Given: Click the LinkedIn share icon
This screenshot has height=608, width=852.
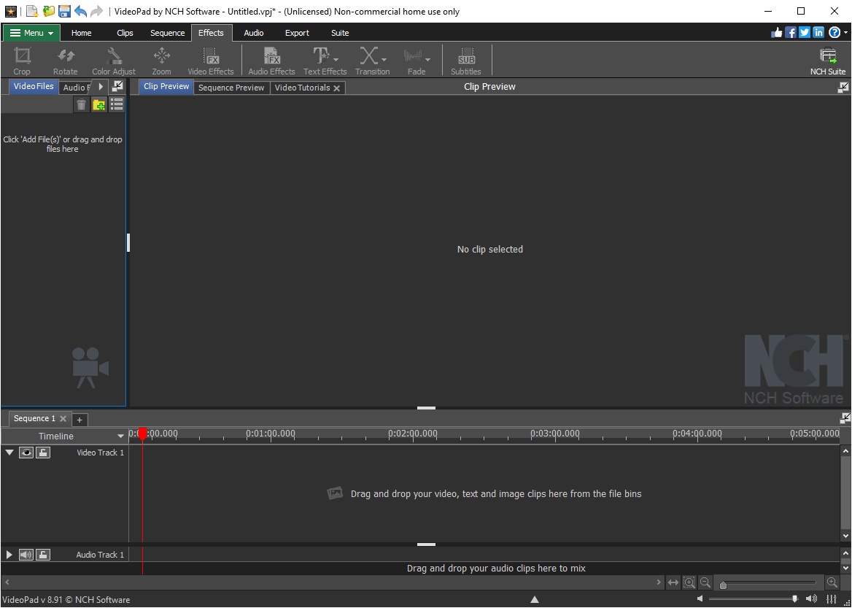Looking at the screenshot, I should click(x=818, y=33).
